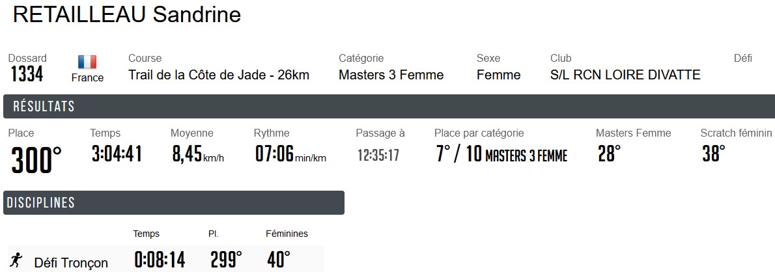Screen dimensions: 775x272
Task: Click the Masters Femme rank 28°
Action: coord(609,154)
